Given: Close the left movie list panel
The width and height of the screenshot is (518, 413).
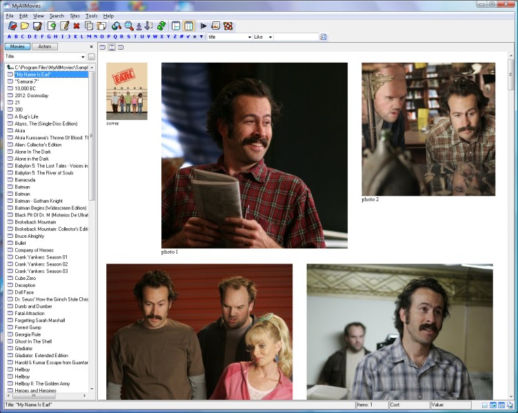Looking at the screenshot, I should click(92, 47).
